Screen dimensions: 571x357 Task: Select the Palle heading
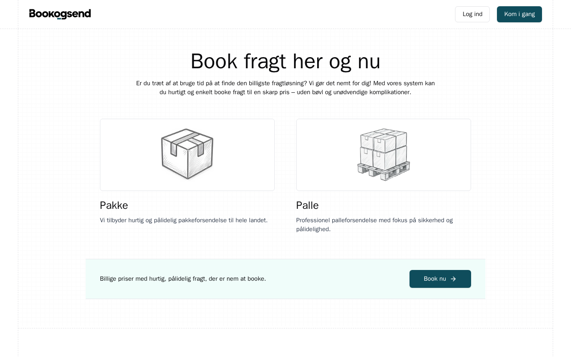[307, 205]
